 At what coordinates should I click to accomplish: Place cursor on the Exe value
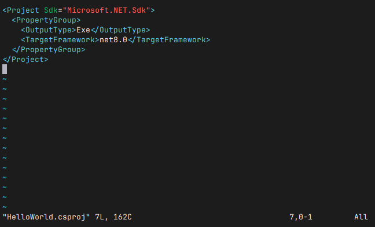click(x=83, y=30)
